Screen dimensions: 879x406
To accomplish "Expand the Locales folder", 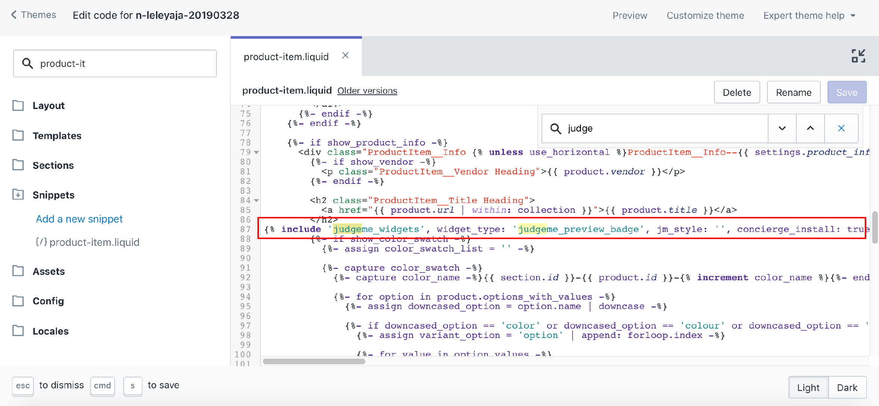I will [x=18, y=331].
